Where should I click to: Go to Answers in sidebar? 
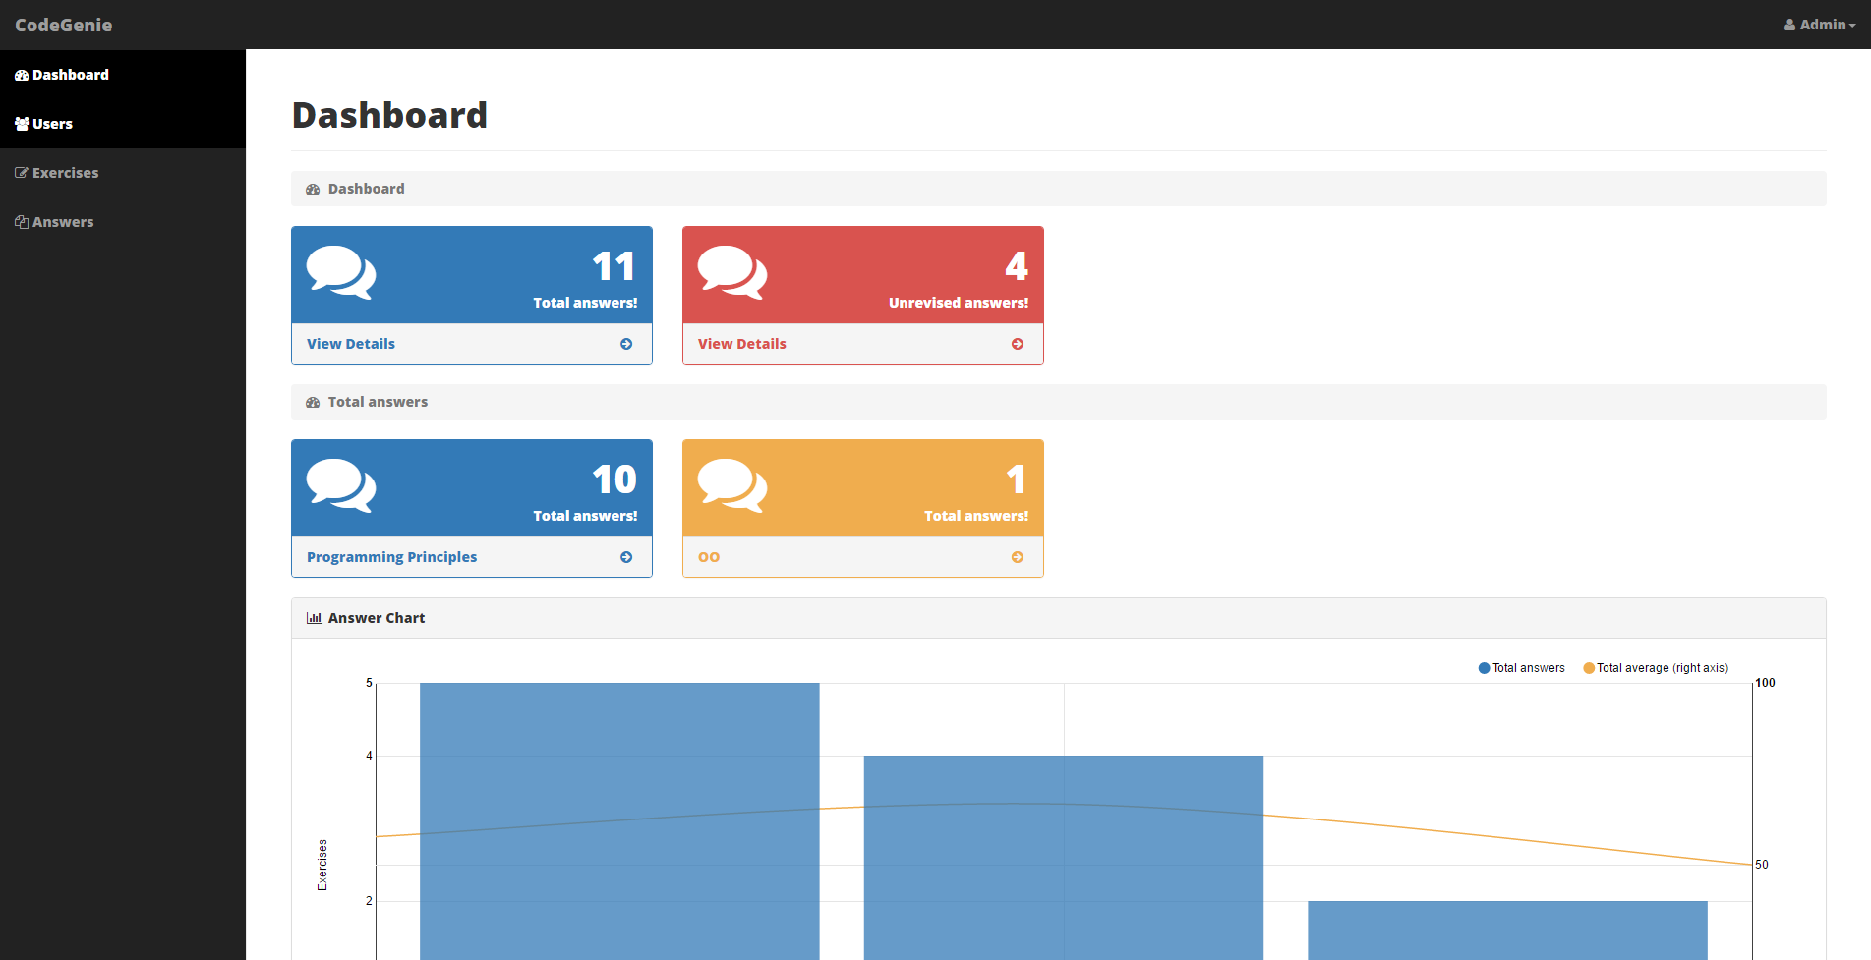(x=123, y=222)
